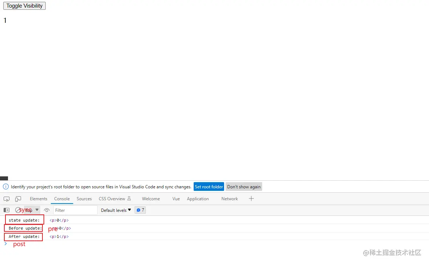This screenshot has width=429, height=264.
Task: Open the top context dropdown arrow
Action: click(37, 210)
